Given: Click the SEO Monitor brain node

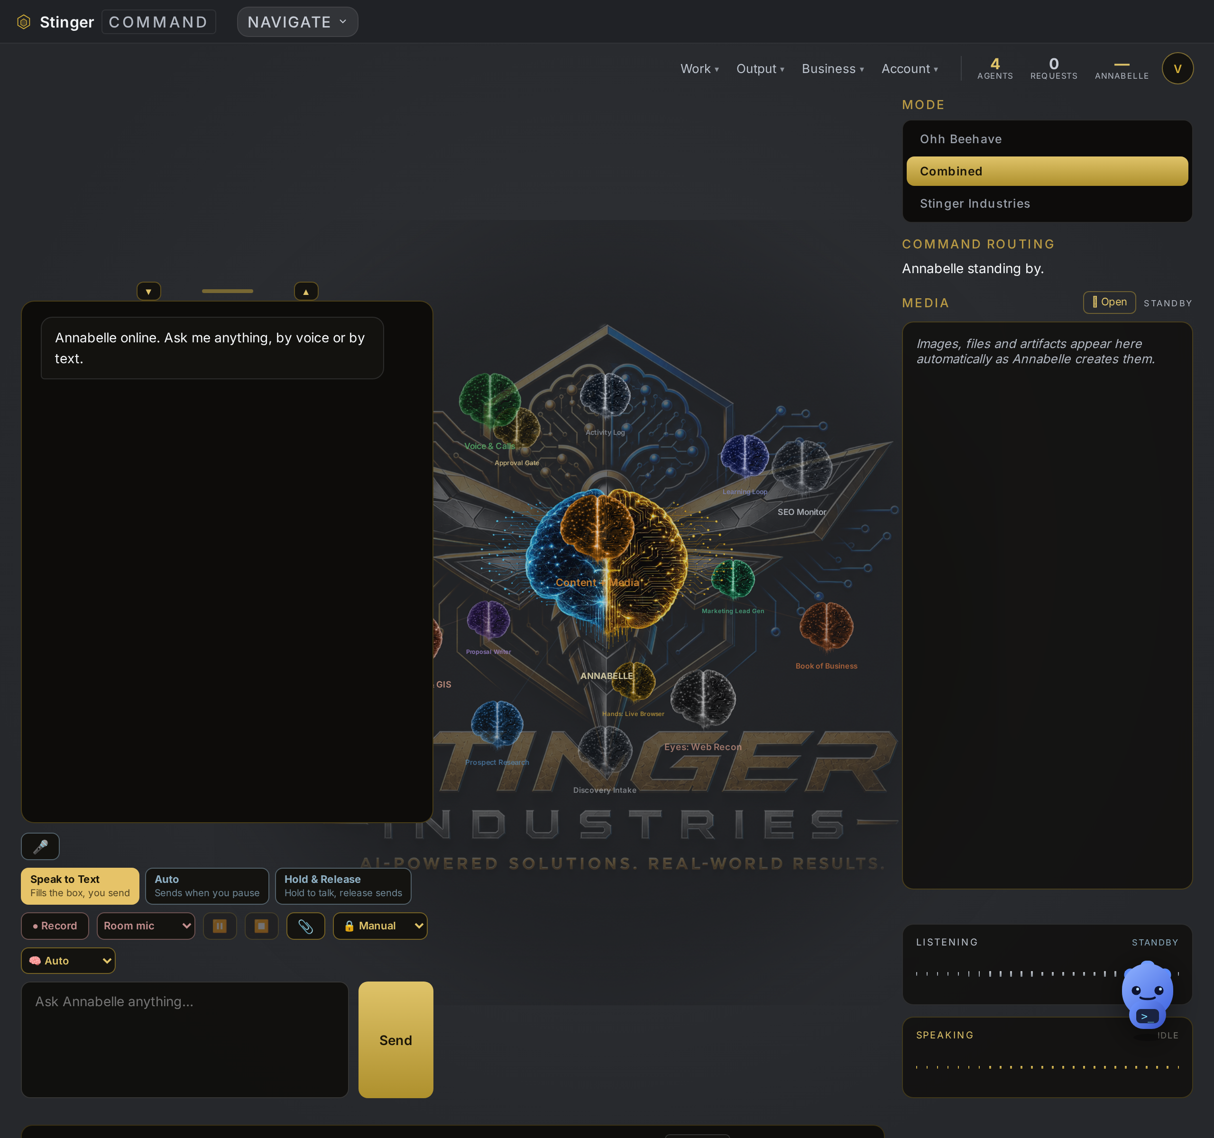Looking at the screenshot, I should tap(801, 467).
